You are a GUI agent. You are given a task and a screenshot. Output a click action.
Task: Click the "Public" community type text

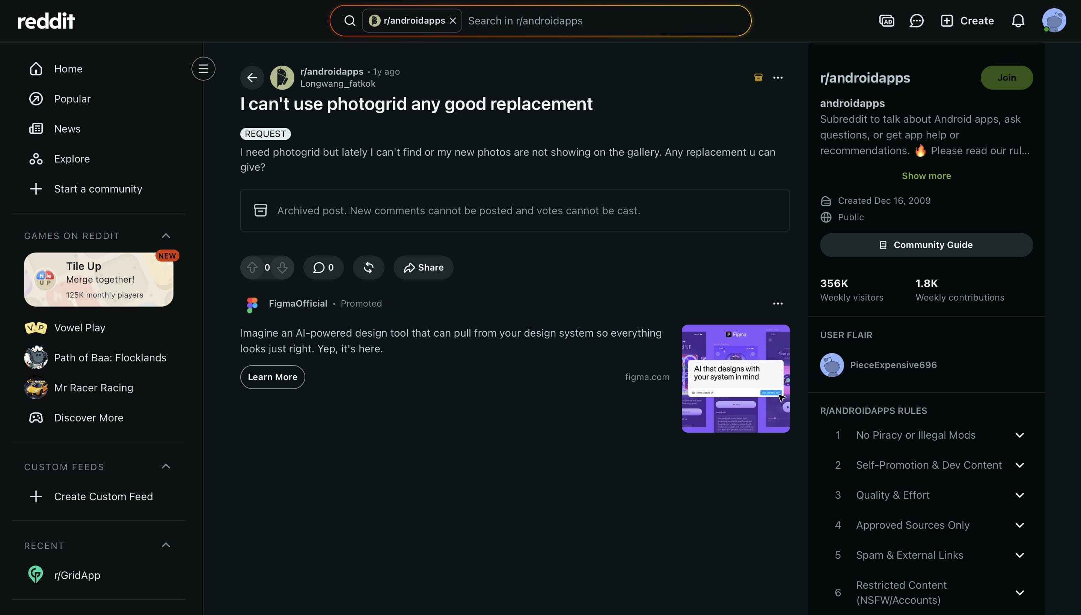[851, 217]
